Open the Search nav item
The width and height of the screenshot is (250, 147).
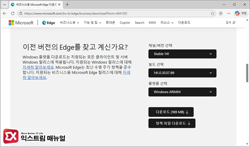139,23
